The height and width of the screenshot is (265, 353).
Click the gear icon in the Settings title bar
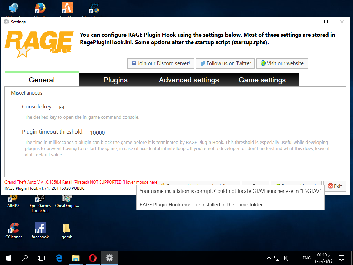(7, 22)
